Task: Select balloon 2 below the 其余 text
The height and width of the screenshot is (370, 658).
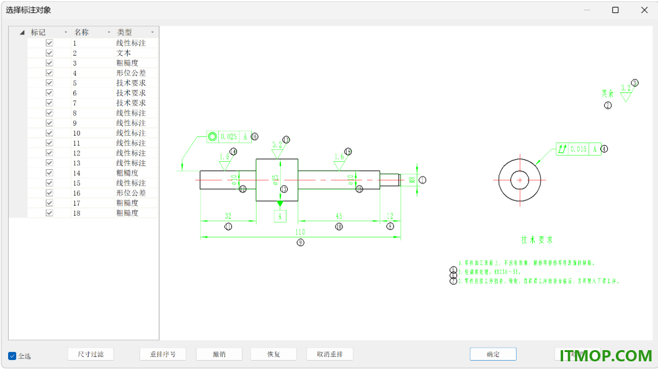Action: [x=608, y=105]
